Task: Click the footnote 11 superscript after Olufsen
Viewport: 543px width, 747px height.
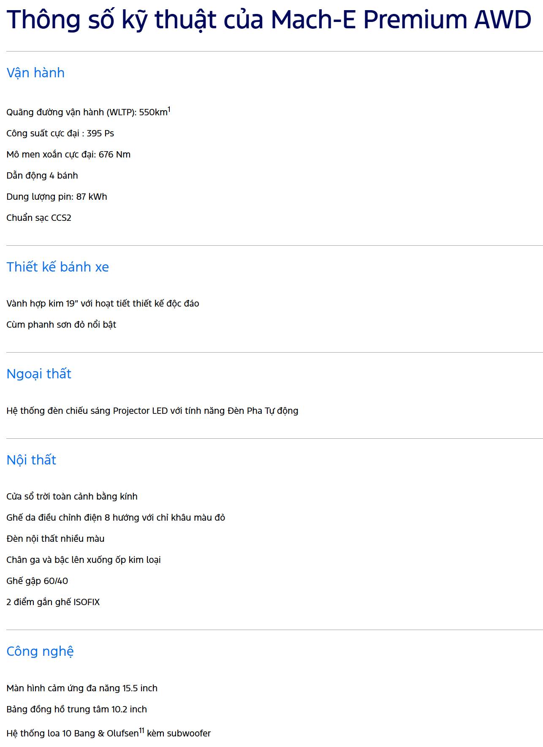Action: coord(142,730)
